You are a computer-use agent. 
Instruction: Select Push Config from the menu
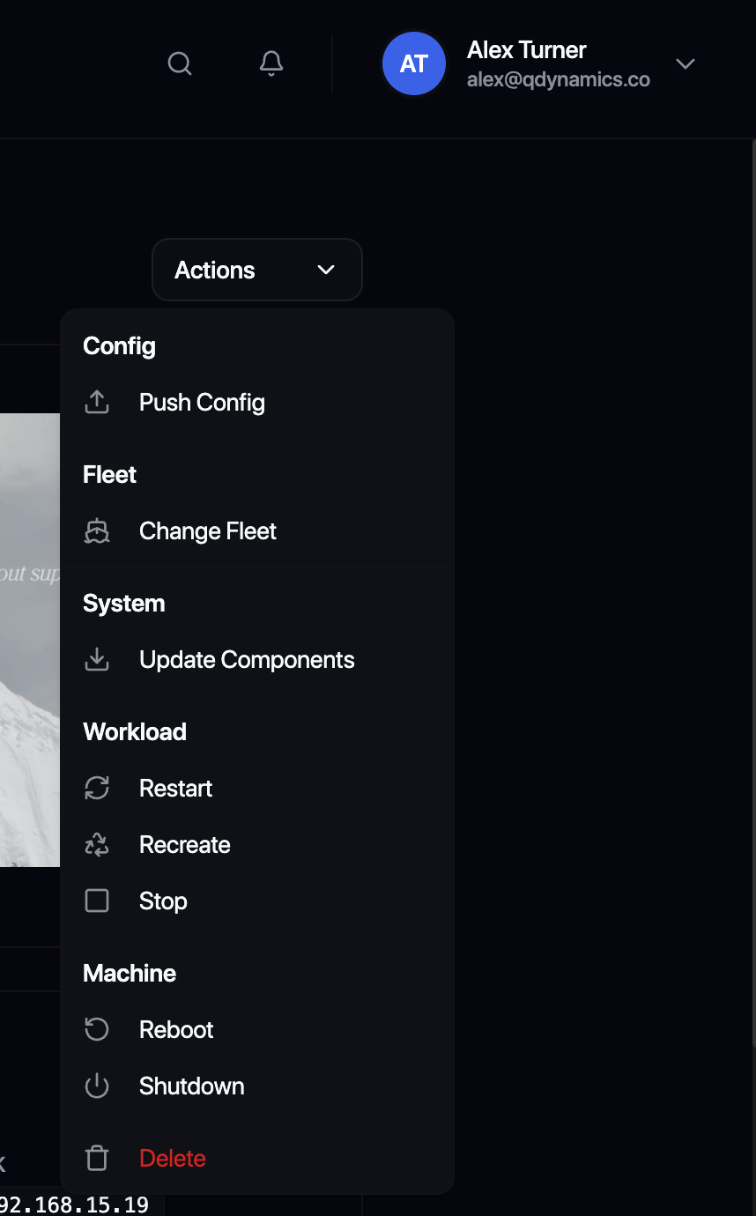pyautogui.click(x=202, y=402)
